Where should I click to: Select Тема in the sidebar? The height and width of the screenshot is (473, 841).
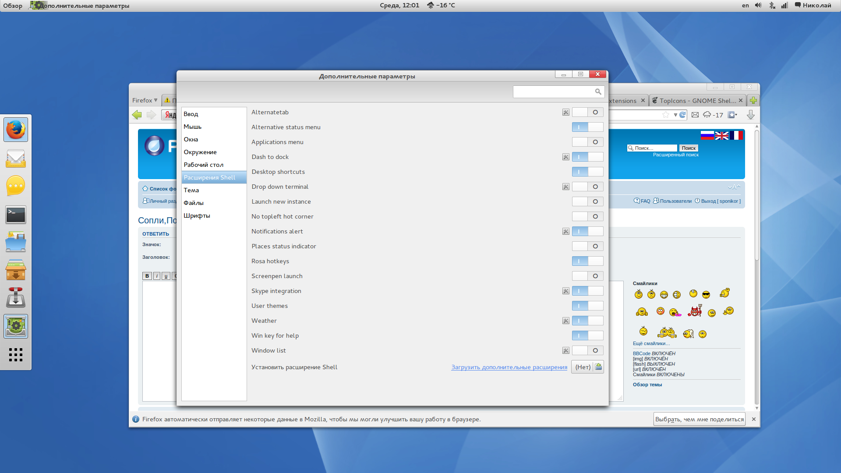point(191,190)
